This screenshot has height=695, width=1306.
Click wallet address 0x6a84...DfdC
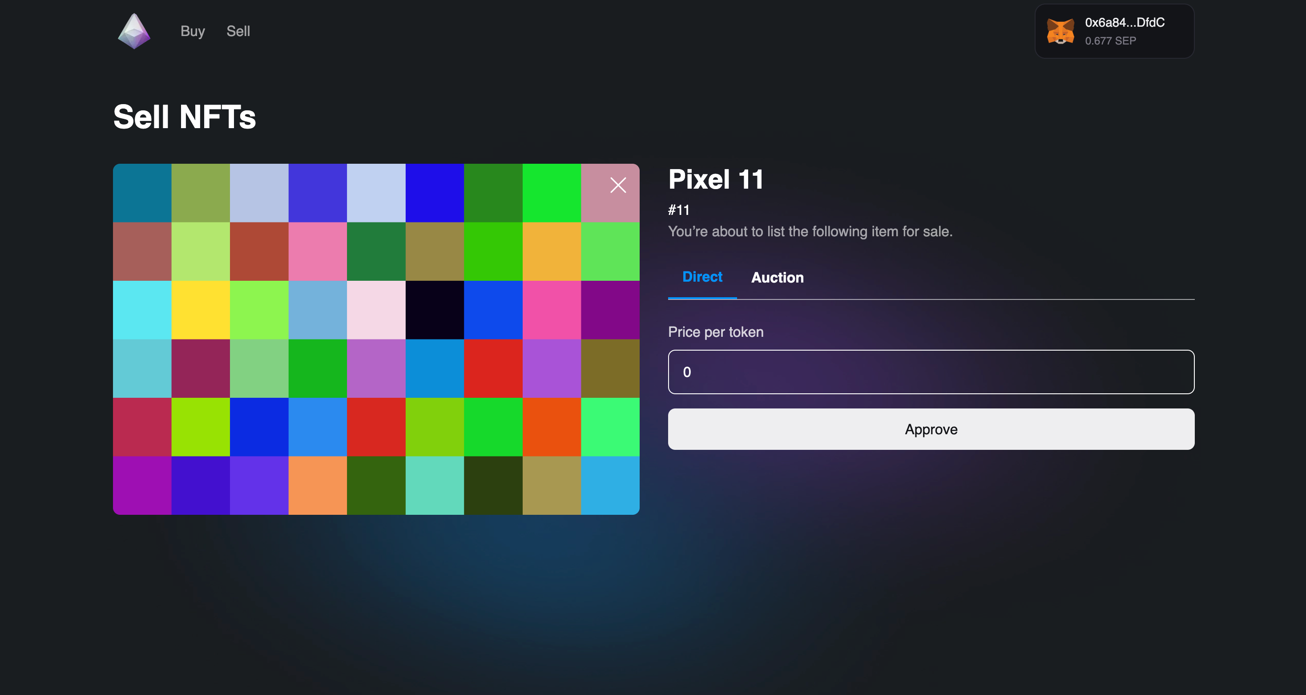(1125, 22)
